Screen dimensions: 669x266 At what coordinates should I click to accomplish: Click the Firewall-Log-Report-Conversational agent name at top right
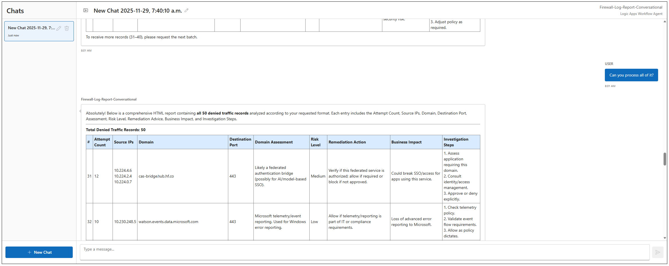[x=631, y=7]
